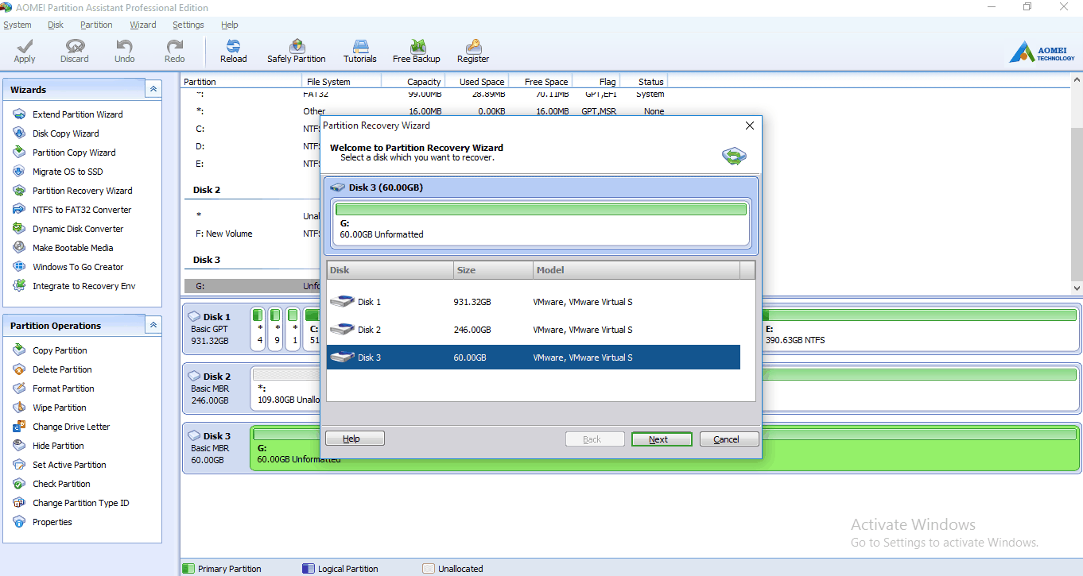Choose Format Partition operation

click(63, 389)
